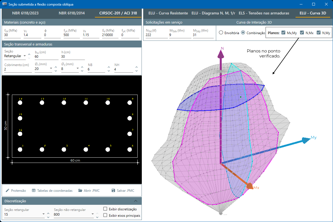The height and width of the screenshot is (222, 333).
Task: Click the Protensão pencil icon
Action: [7, 191]
